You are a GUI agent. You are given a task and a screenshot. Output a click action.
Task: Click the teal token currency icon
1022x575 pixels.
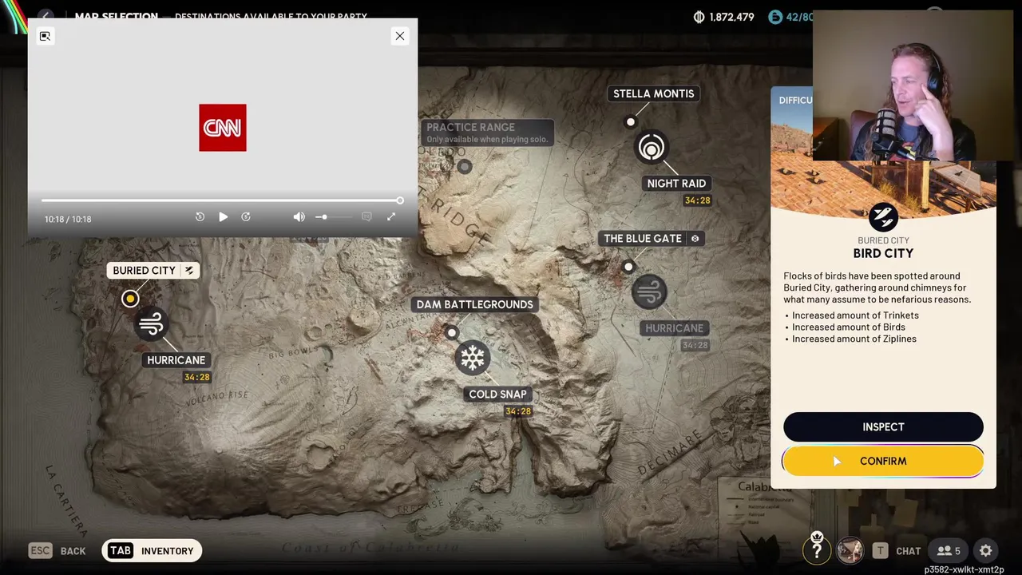coord(775,17)
